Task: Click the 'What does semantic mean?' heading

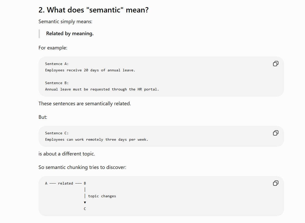Action: (x=93, y=10)
